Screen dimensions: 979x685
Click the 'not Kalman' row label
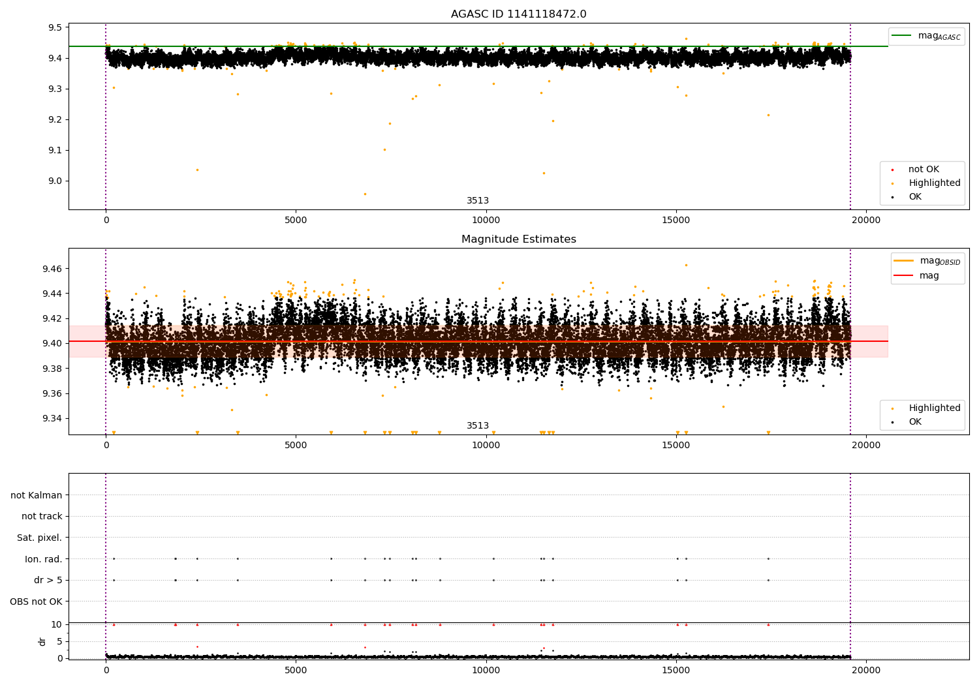click(x=37, y=495)
